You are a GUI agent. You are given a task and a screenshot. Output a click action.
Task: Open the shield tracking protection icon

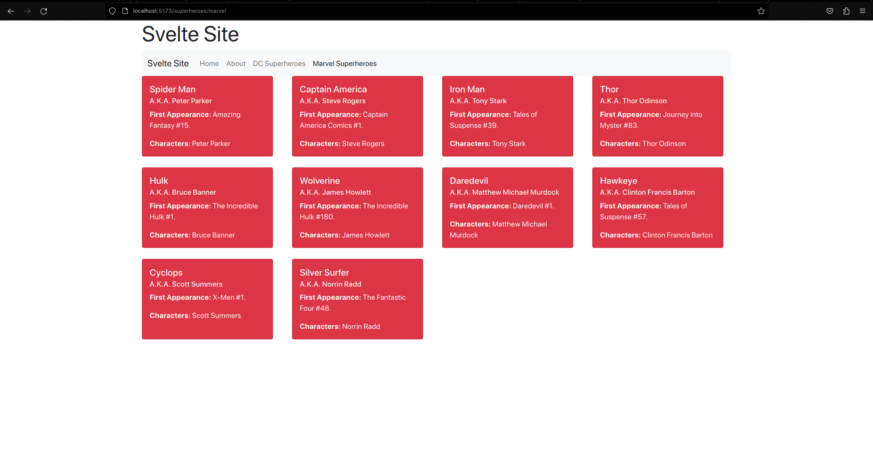[112, 11]
